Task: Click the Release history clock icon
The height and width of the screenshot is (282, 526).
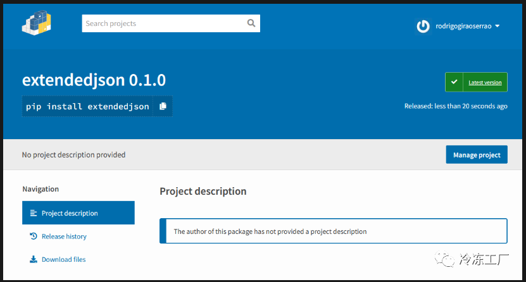Action: pyautogui.click(x=33, y=236)
